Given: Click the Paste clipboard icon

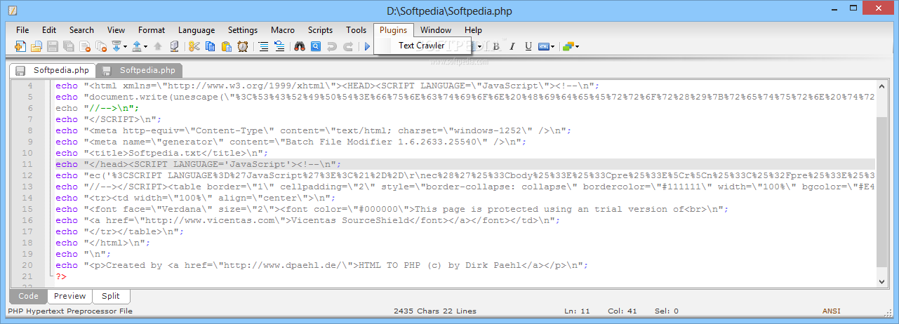Looking at the screenshot, I should (x=227, y=47).
